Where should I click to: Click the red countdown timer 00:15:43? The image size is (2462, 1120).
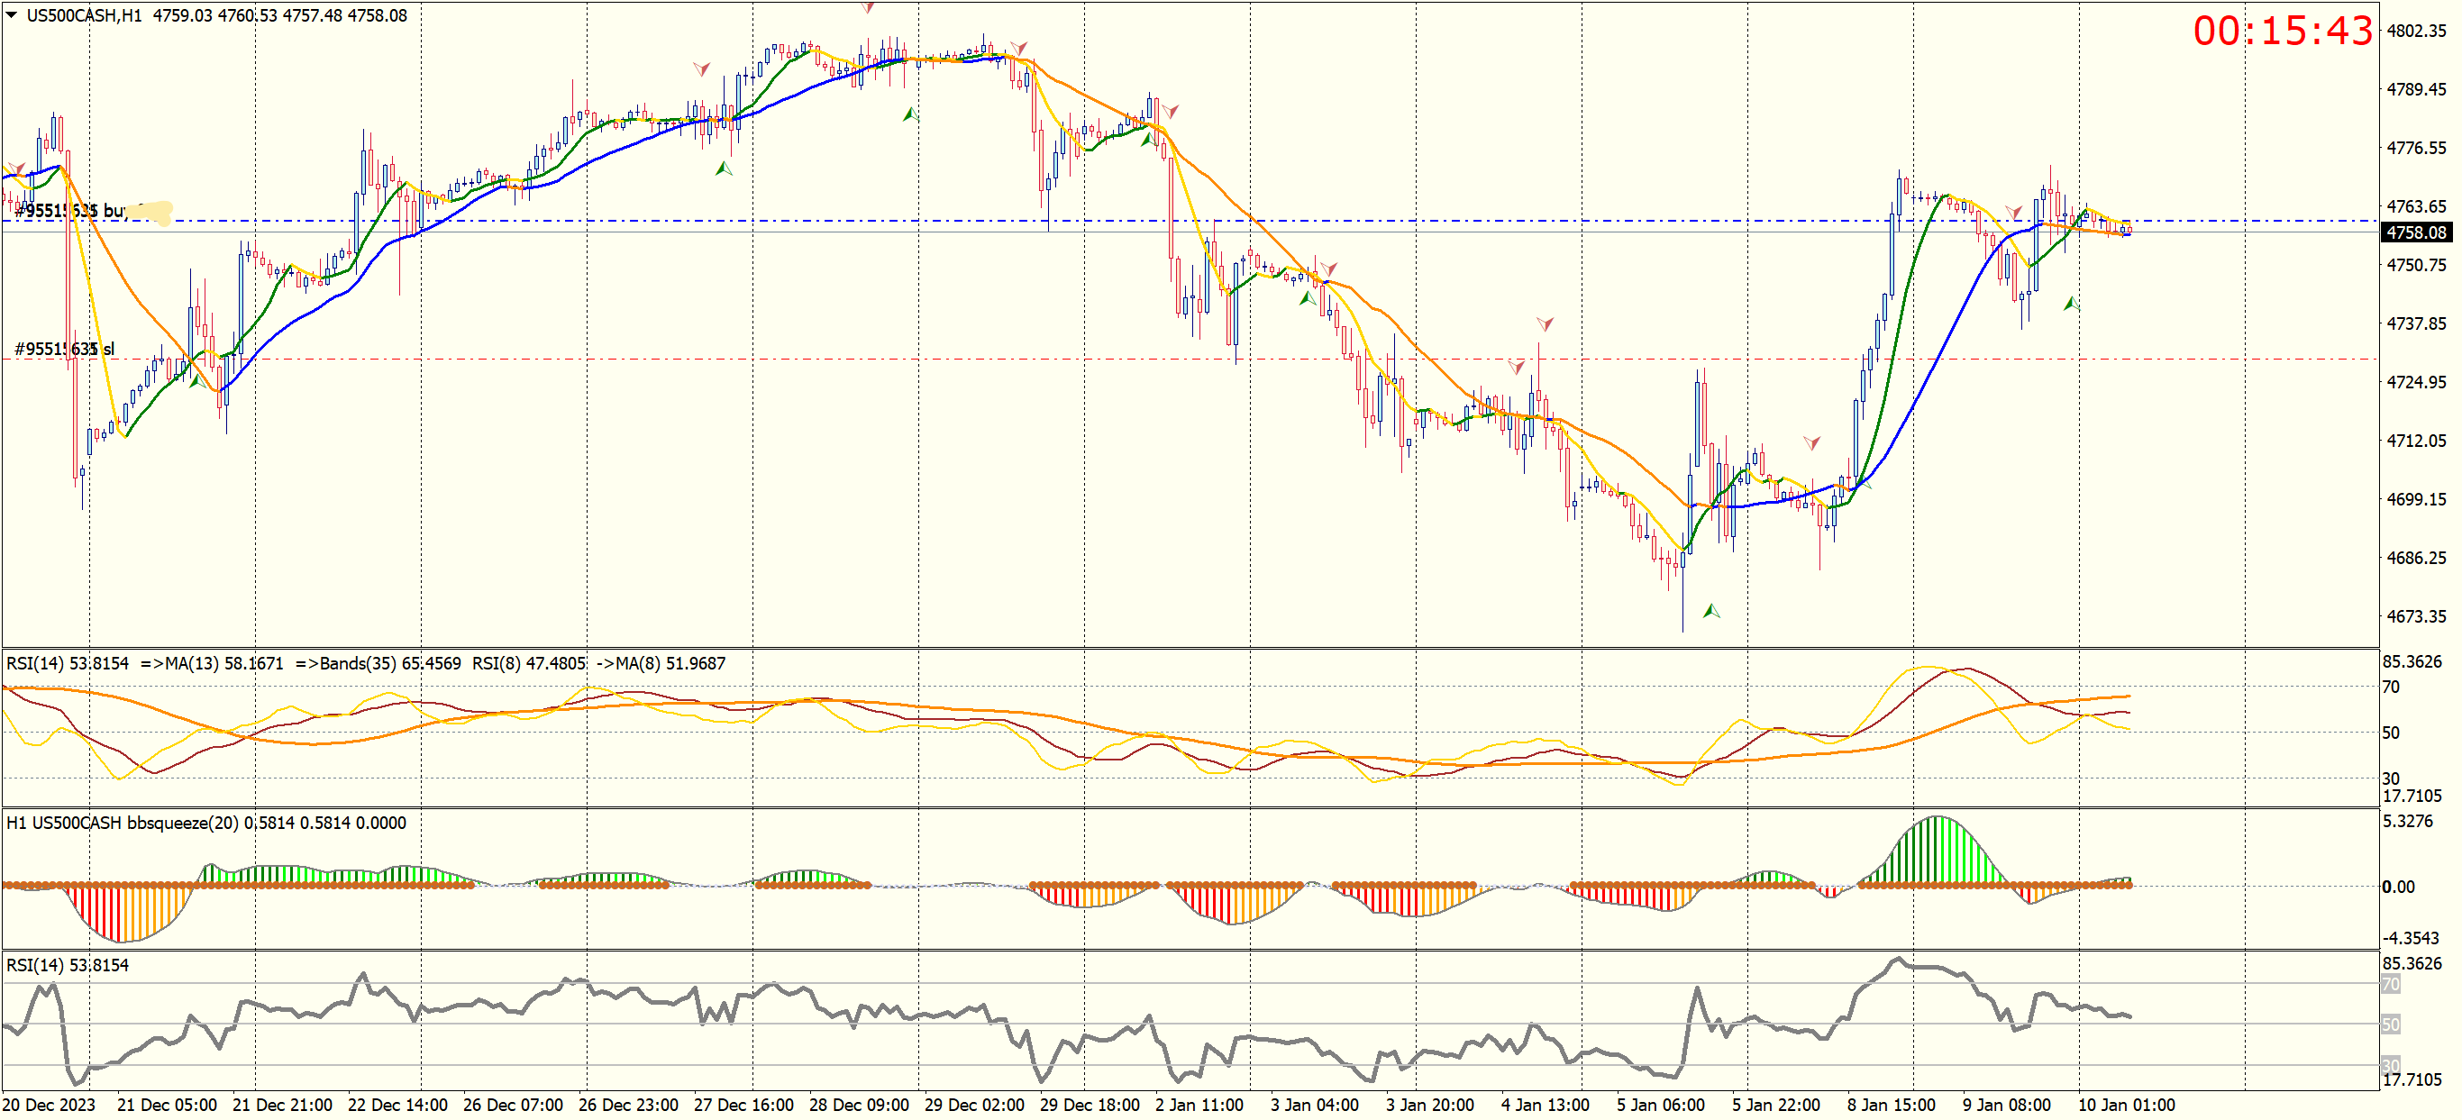click(x=2282, y=31)
